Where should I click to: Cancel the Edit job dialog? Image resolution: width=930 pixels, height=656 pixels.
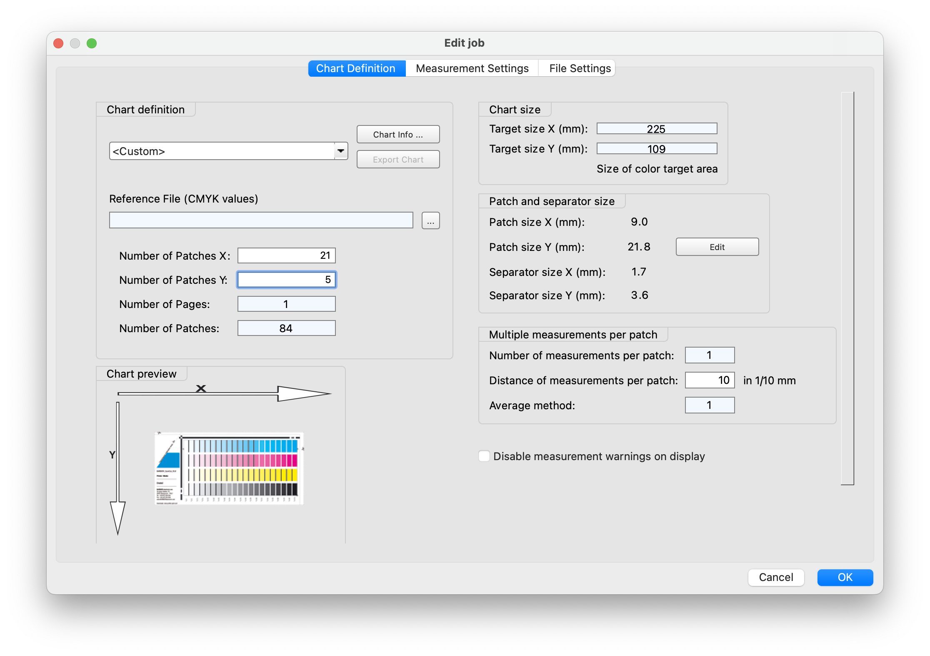tap(775, 577)
